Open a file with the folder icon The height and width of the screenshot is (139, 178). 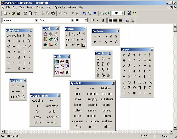coord(13,13)
